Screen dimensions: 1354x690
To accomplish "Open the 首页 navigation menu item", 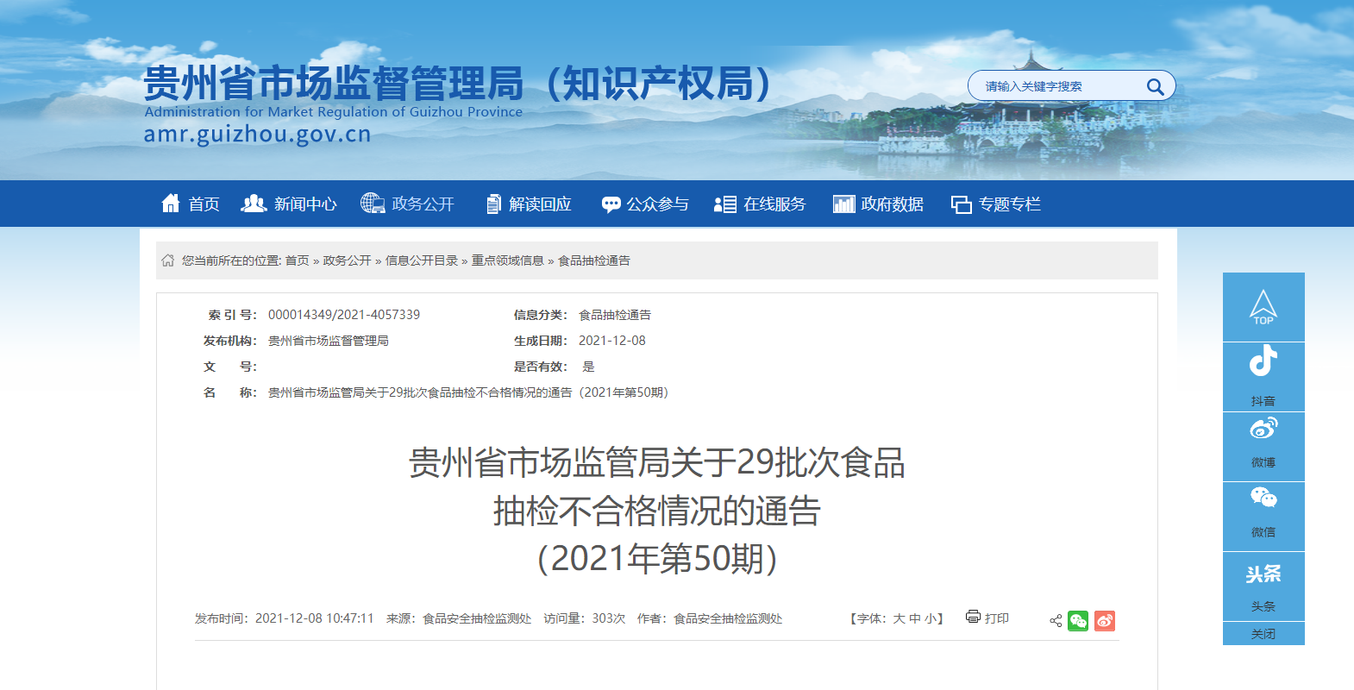I will [191, 204].
